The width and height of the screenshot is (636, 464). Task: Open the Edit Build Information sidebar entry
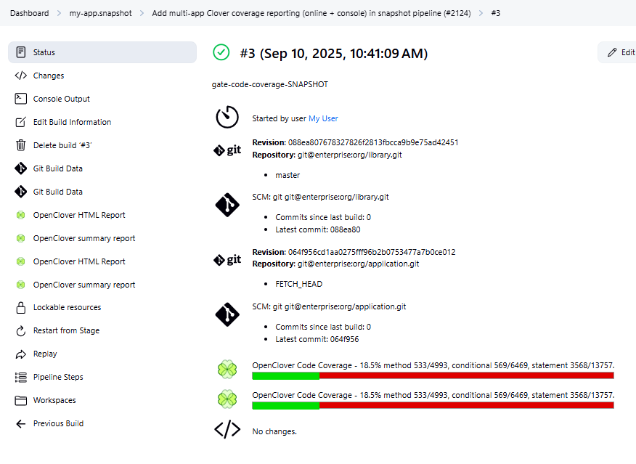72,122
